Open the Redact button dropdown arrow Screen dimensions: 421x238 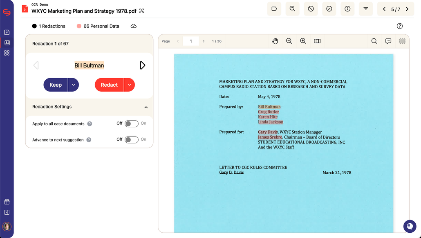point(130,85)
